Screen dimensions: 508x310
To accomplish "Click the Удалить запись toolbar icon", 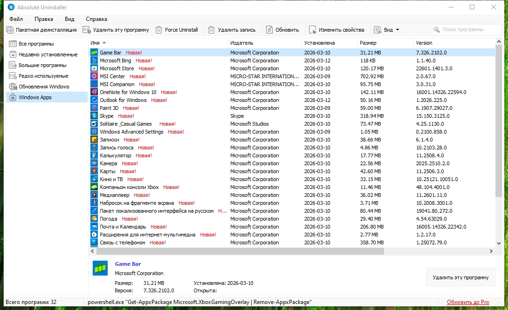I will (211, 30).
